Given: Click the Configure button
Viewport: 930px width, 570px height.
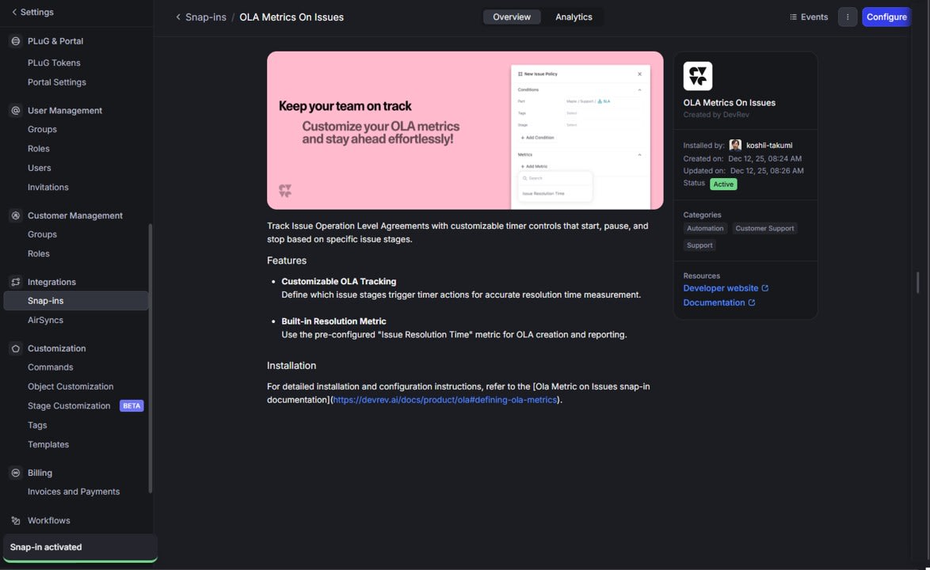Looking at the screenshot, I should coord(886,17).
